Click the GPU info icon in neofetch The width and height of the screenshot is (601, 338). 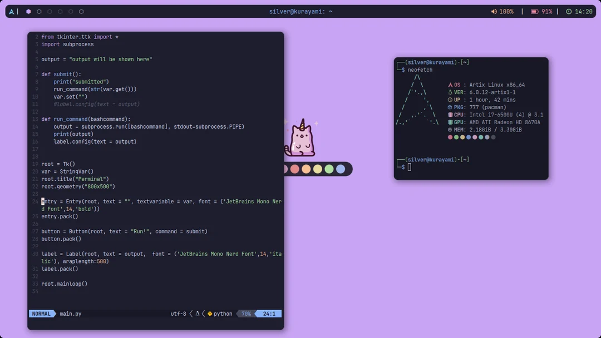[450, 122]
